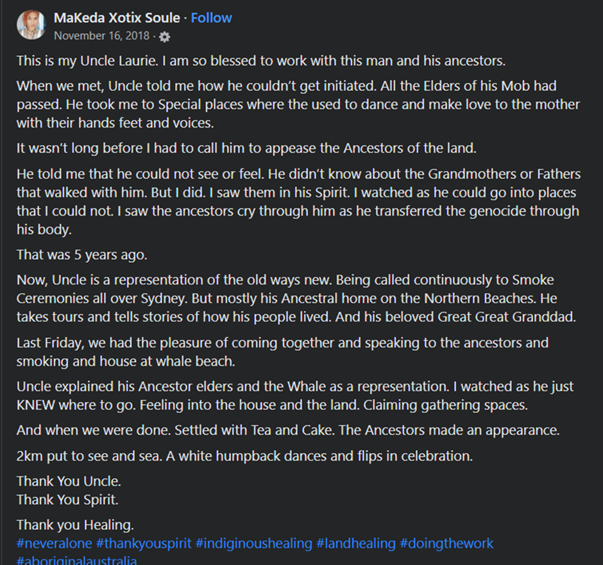Open the November 16, 2018 timestamp

[x=101, y=36]
